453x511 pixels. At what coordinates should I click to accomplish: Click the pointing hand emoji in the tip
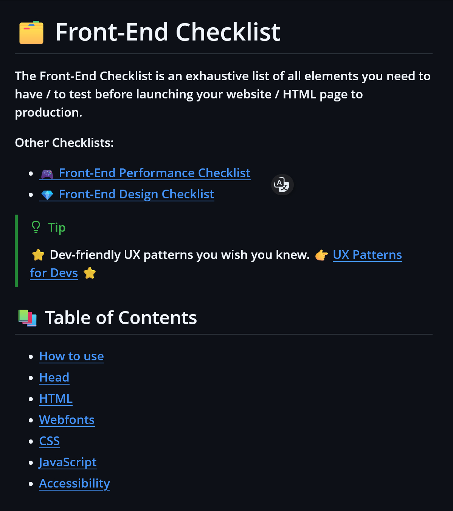pos(321,255)
